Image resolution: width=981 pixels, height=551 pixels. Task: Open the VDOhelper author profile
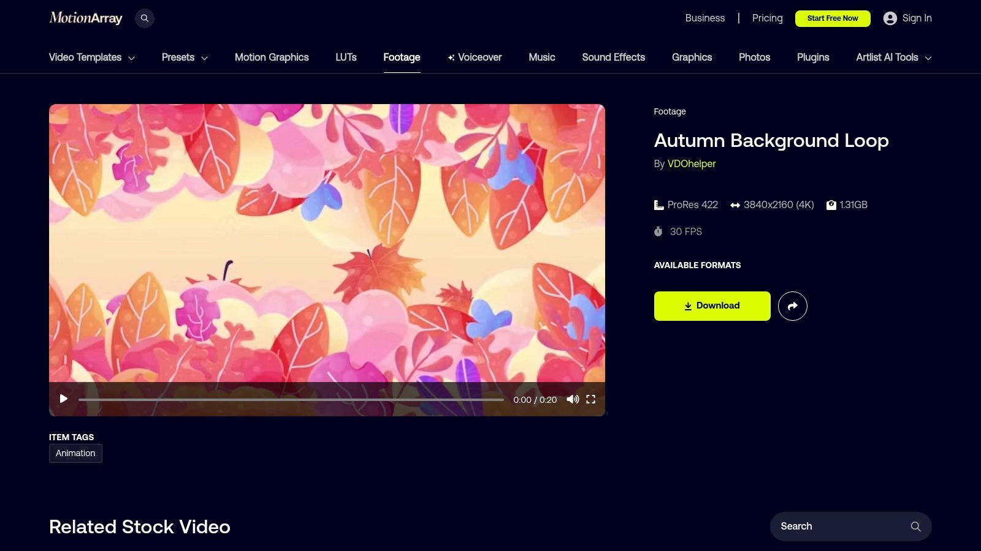pos(692,164)
